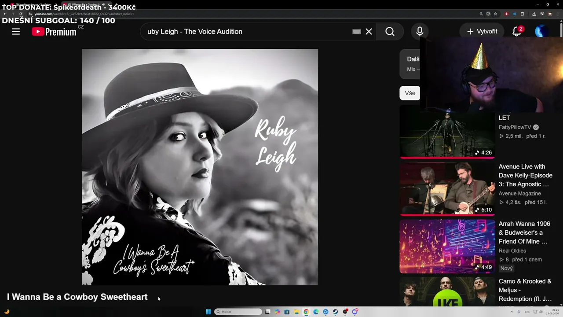Switch to the I Wanna Be a Cowboy tab
This screenshot has width=563, height=317.
[x=86, y=4]
